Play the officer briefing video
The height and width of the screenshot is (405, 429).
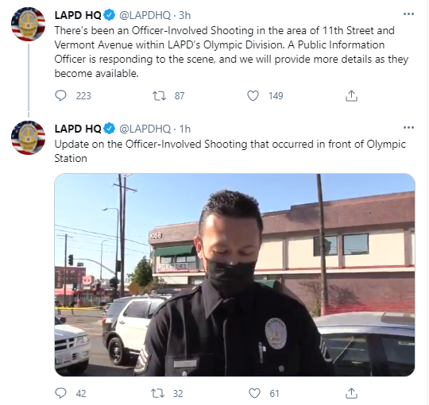[x=234, y=275]
